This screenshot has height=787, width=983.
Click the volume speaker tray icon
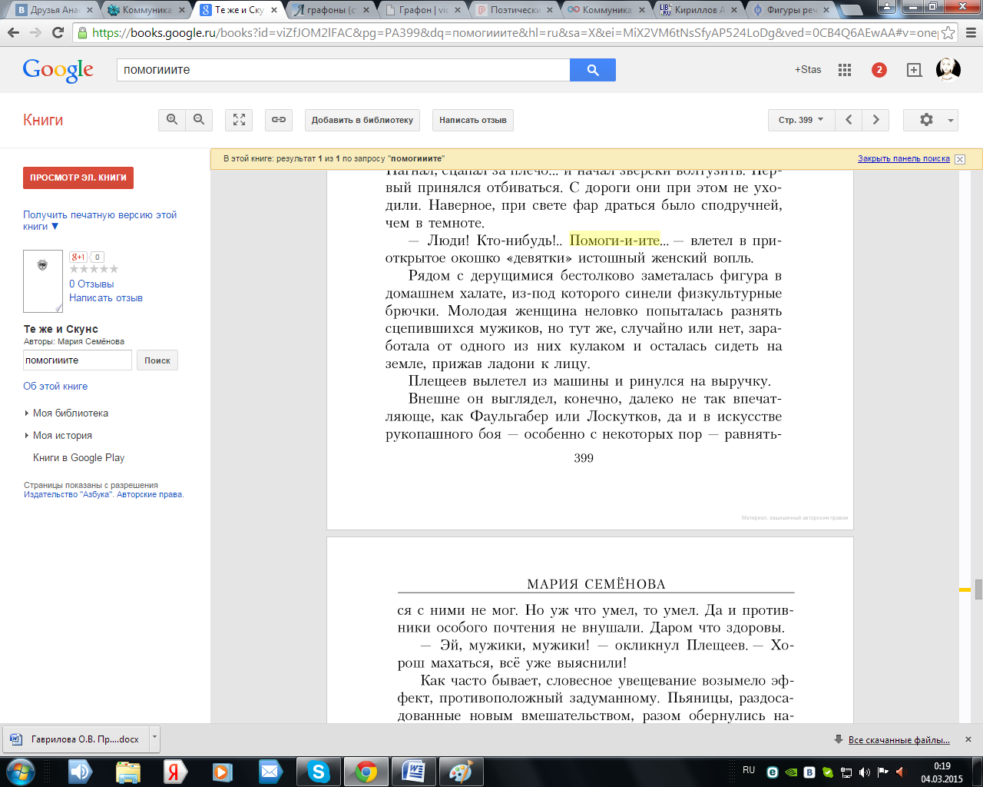pyautogui.click(x=864, y=772)
